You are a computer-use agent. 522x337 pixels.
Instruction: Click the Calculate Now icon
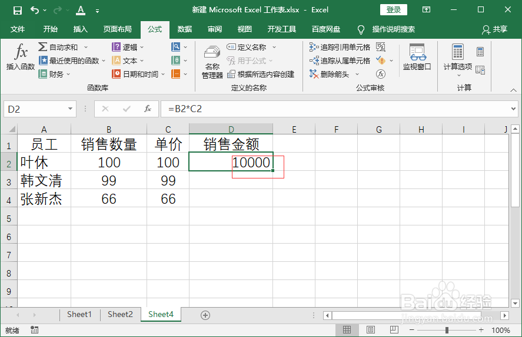tap(480, 52)
